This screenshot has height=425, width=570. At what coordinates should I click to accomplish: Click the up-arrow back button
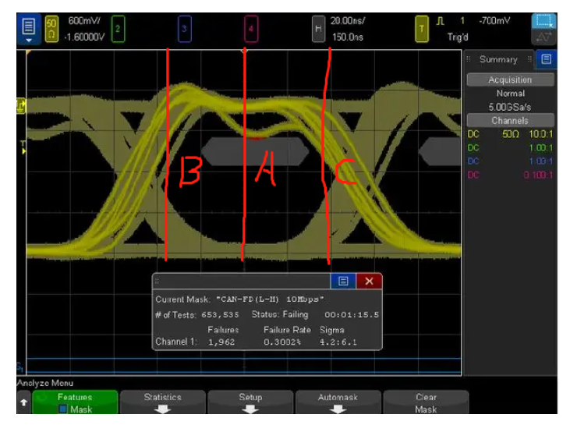[24, 402]
